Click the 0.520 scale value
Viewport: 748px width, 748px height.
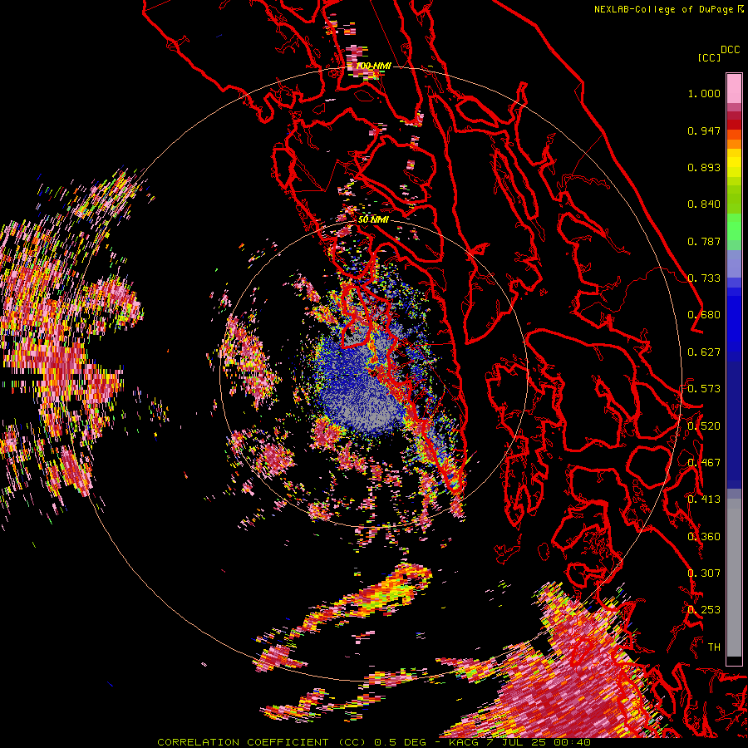point(704,426)
